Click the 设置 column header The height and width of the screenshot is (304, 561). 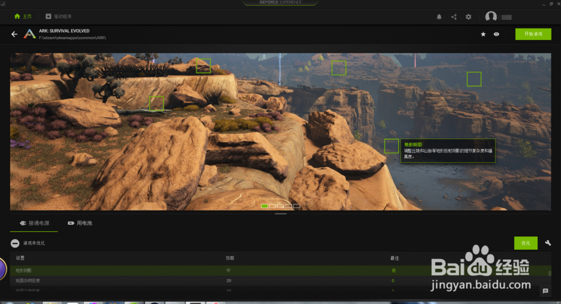coord(20,258)
